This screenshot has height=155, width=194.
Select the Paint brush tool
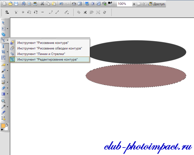[x=3, y=71]
